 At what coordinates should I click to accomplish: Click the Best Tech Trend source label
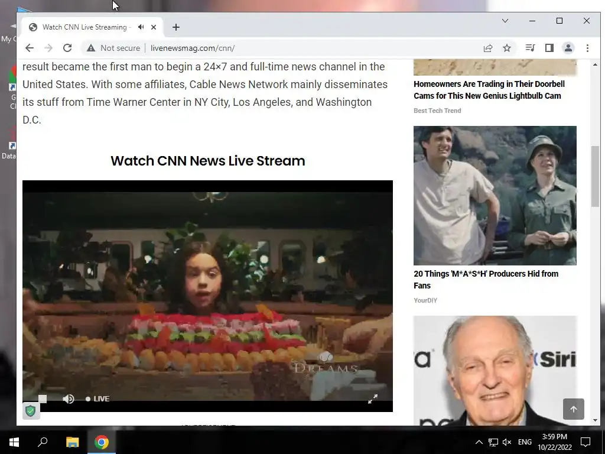pyautogui.click(x=437, y=111)
